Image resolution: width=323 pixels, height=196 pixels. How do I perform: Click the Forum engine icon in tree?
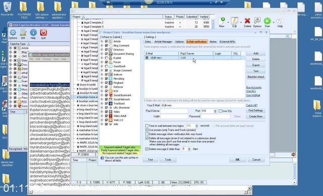[x=111, y=62]
